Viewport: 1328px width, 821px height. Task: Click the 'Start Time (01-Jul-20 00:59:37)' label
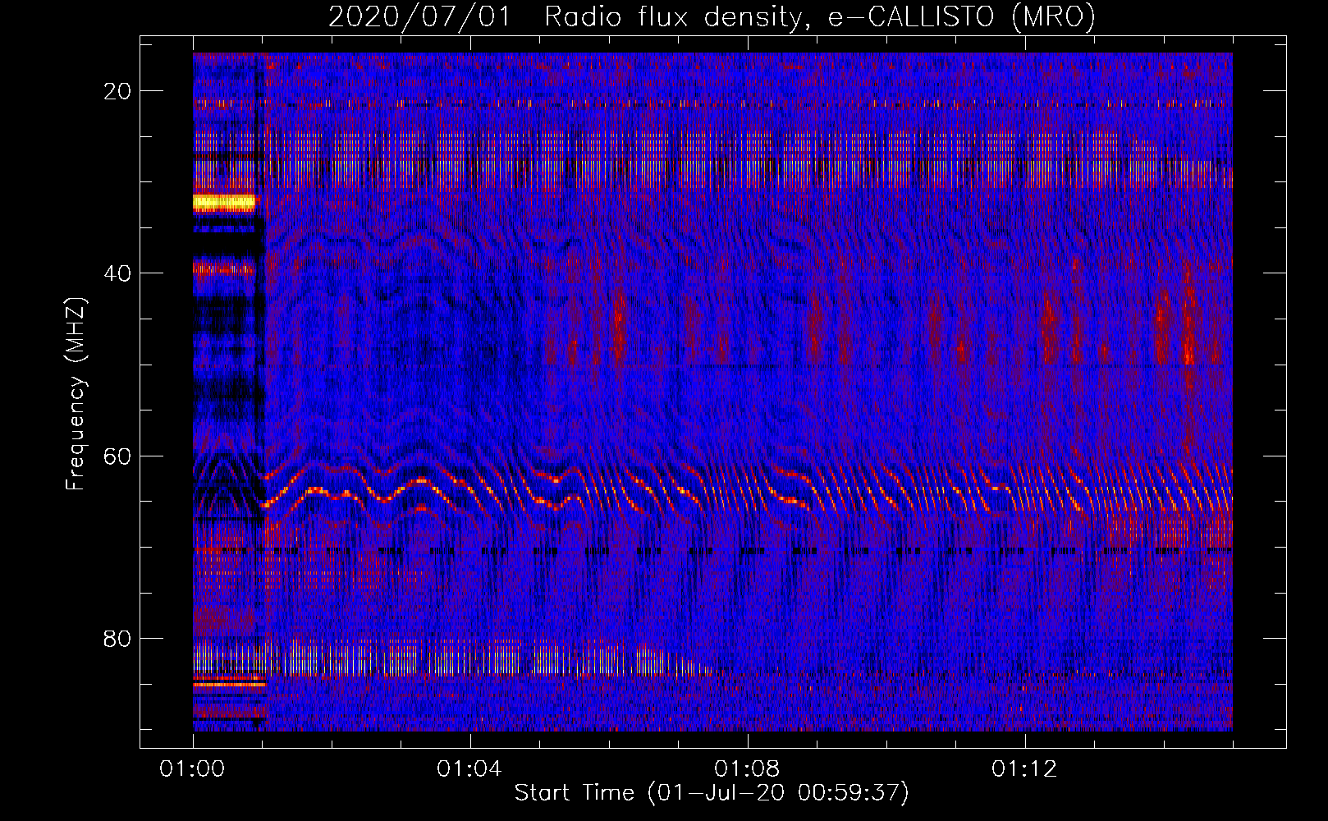click(x=712, y=793)
